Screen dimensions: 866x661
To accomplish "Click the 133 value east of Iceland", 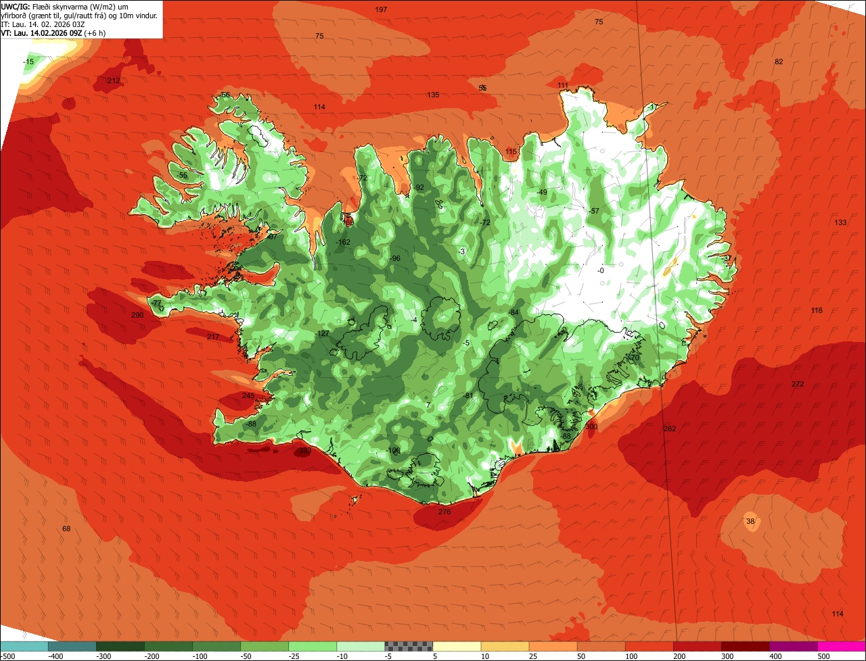I will [840, 223].
